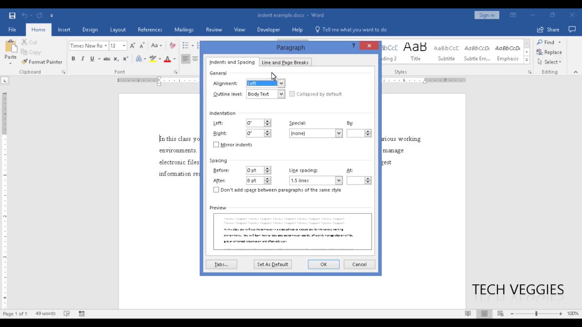Click the Tabs... button

[221, 264]
